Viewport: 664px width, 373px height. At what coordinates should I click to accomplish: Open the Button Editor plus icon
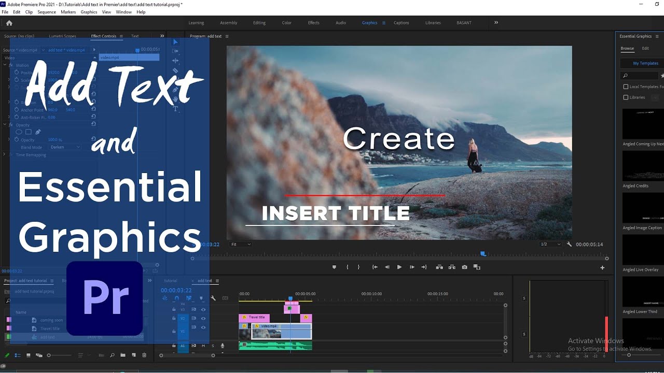click(602, 268)
